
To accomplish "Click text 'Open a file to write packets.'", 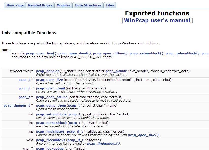I will (57, 109).
